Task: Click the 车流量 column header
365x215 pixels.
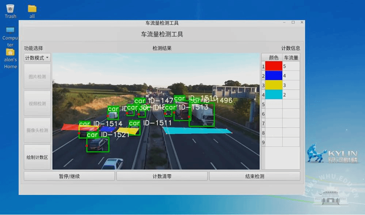Action: 291,57
